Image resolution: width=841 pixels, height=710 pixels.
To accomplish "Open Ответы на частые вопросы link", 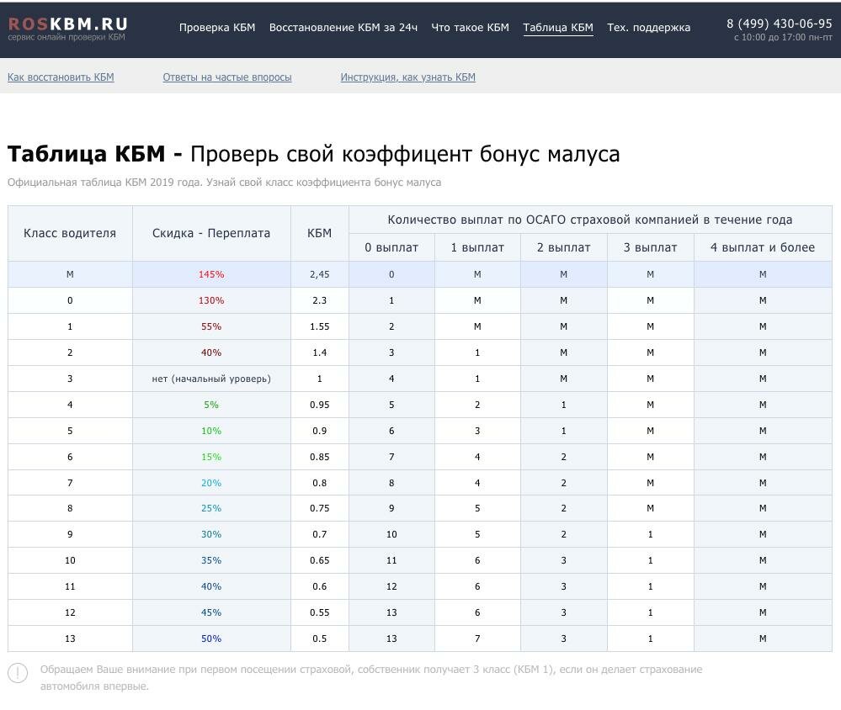I will (227, 77).
